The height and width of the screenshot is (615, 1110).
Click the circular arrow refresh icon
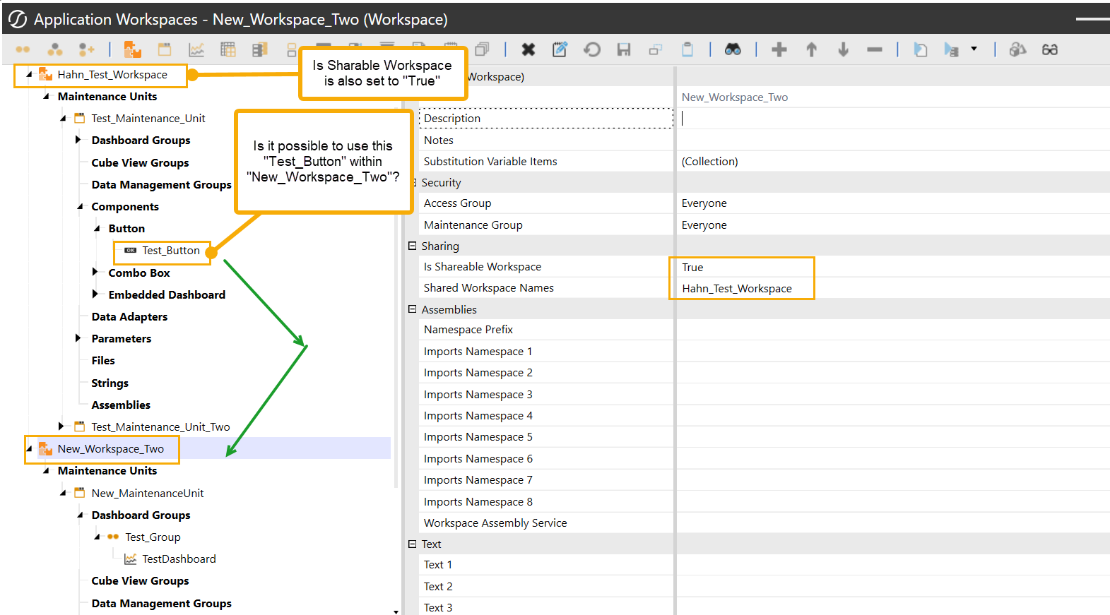(592, 49)
